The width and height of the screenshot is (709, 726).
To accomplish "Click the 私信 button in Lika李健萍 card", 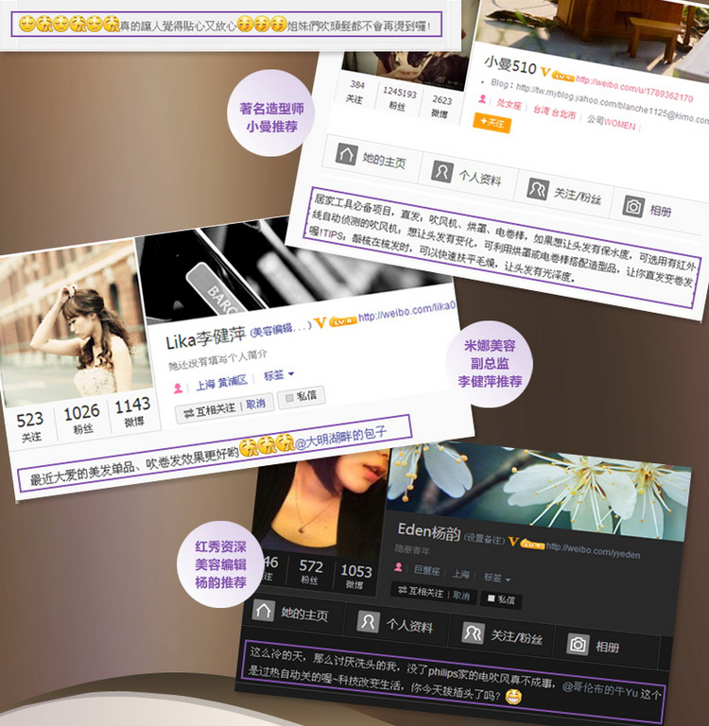I will pyautogui.click(x=301, y=396).
